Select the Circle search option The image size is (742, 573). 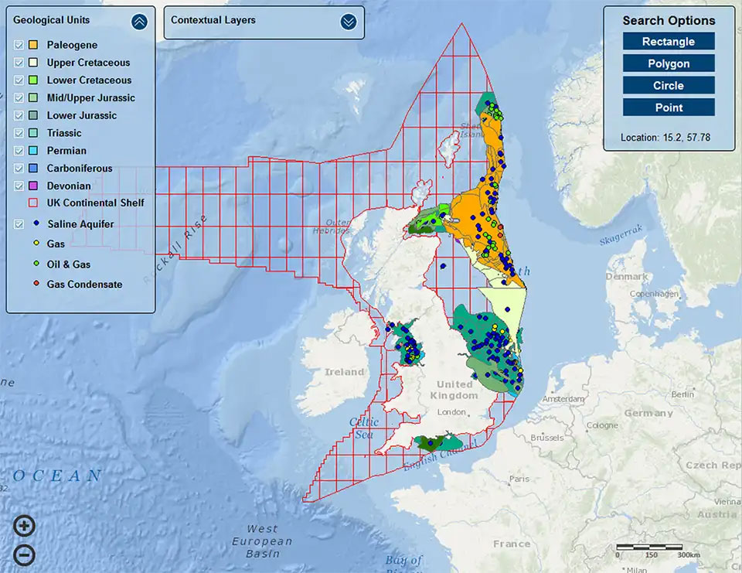pyautogui.click(x=668, y=85)
